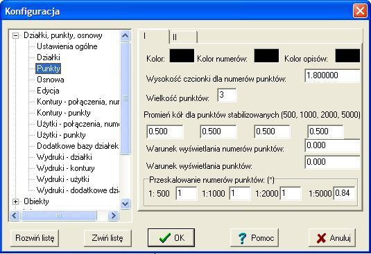Confirm with the OK button

(171, 237)
